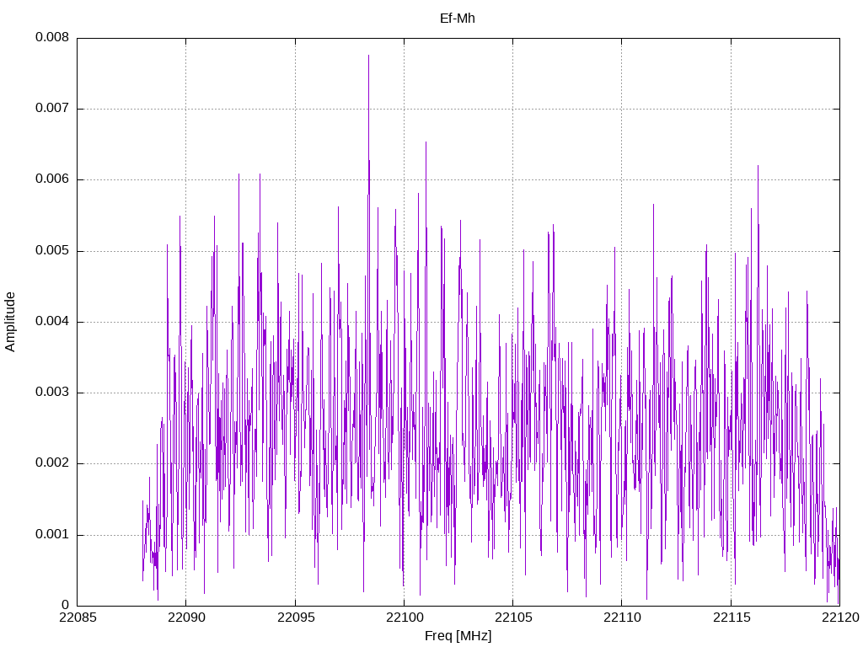The image size is (863, 647).
Task: Click the y-axis tick value 0.006
Action: point(52,179)
